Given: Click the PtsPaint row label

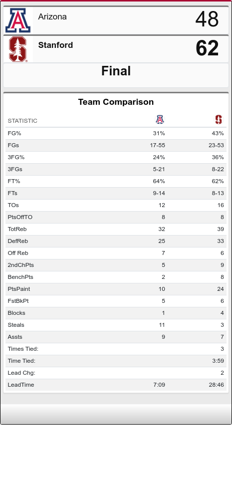Looking at the screenshot, I should click(x=19, y=289).
